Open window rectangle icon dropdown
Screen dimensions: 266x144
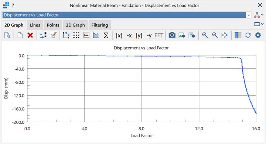click(259, 24)
